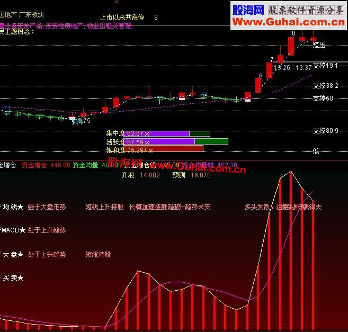Screen dimensions: 348x332
Task: Click the red candlestick numbered 7
Action: point(269,70)
